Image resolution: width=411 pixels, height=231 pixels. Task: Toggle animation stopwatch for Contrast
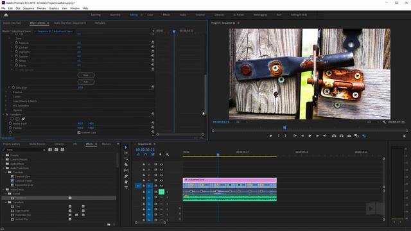16,47
